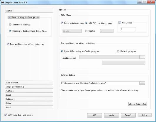Click the Delete Print Job button
156x122 pixels.
[x=137, y=104]
